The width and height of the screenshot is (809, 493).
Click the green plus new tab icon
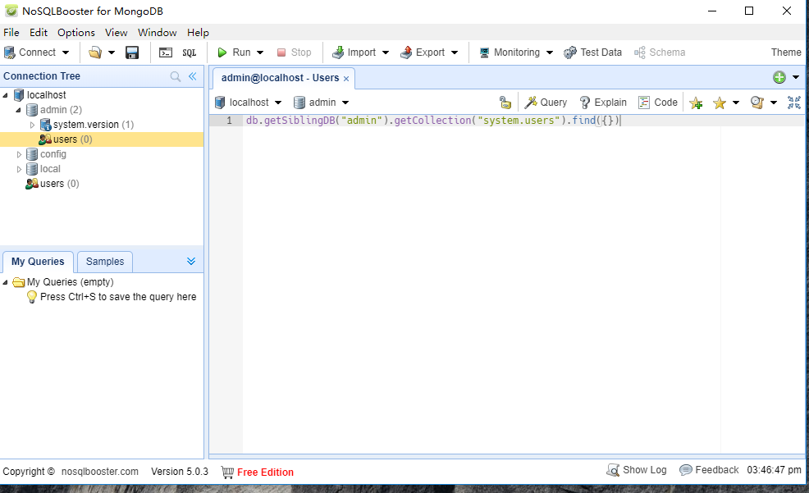[779, 77]
